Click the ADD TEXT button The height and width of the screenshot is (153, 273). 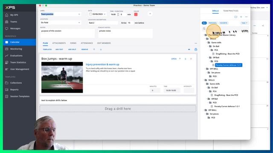pos(59,49)
